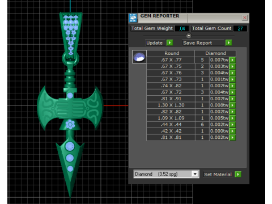
Task: Click the Total Gem Weight label
Action: [152, 28]
